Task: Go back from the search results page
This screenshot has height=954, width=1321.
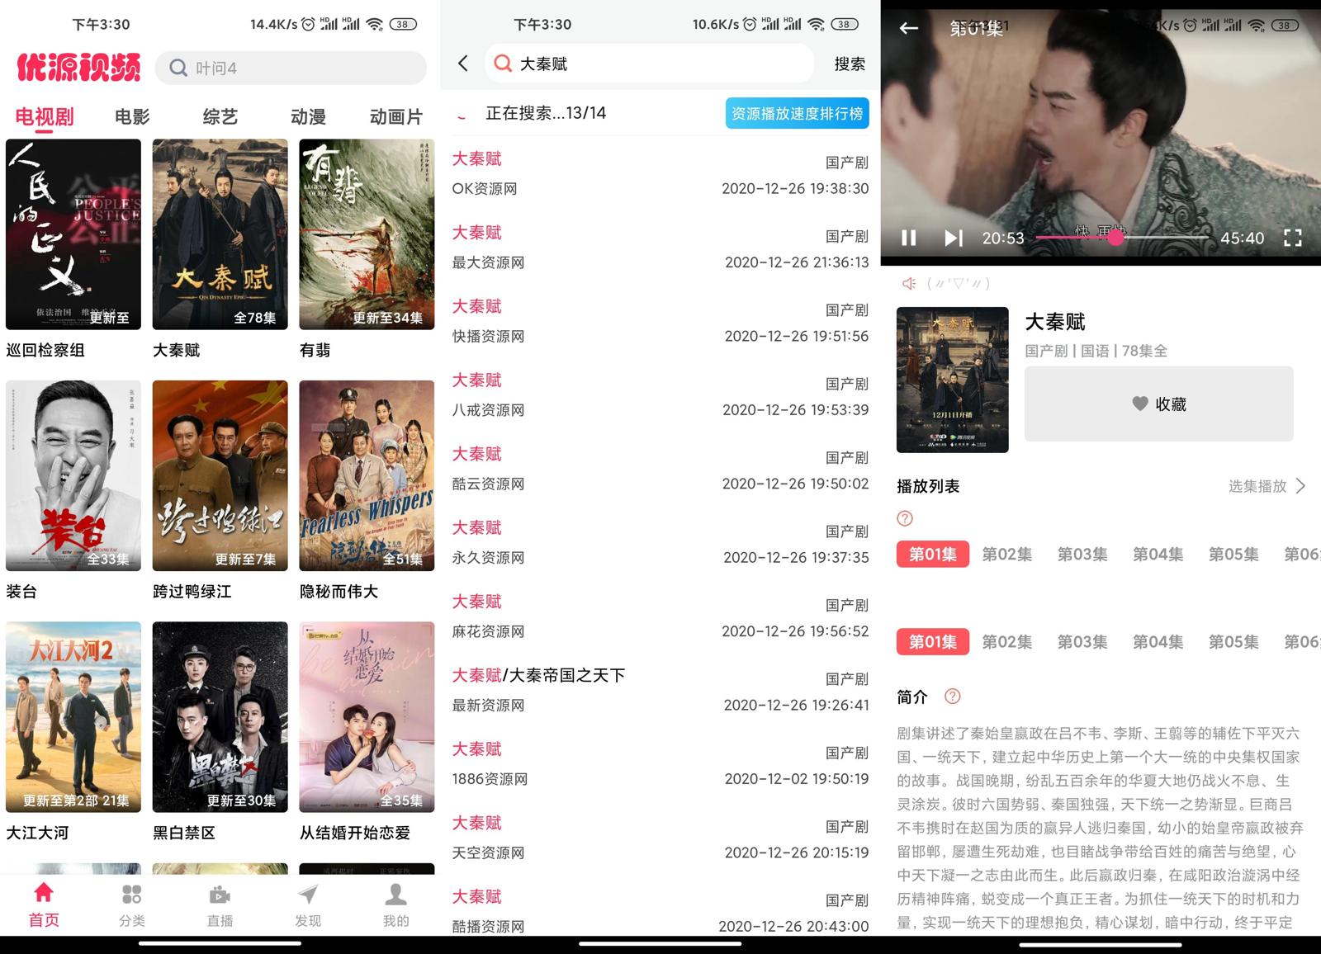Action: tap(463, 64)
